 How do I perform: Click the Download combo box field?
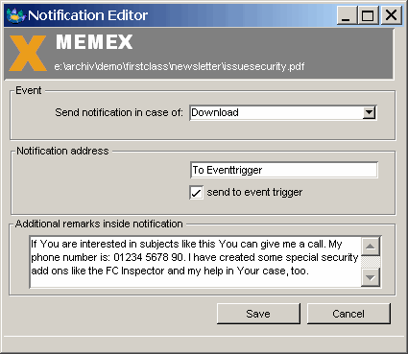283,112
